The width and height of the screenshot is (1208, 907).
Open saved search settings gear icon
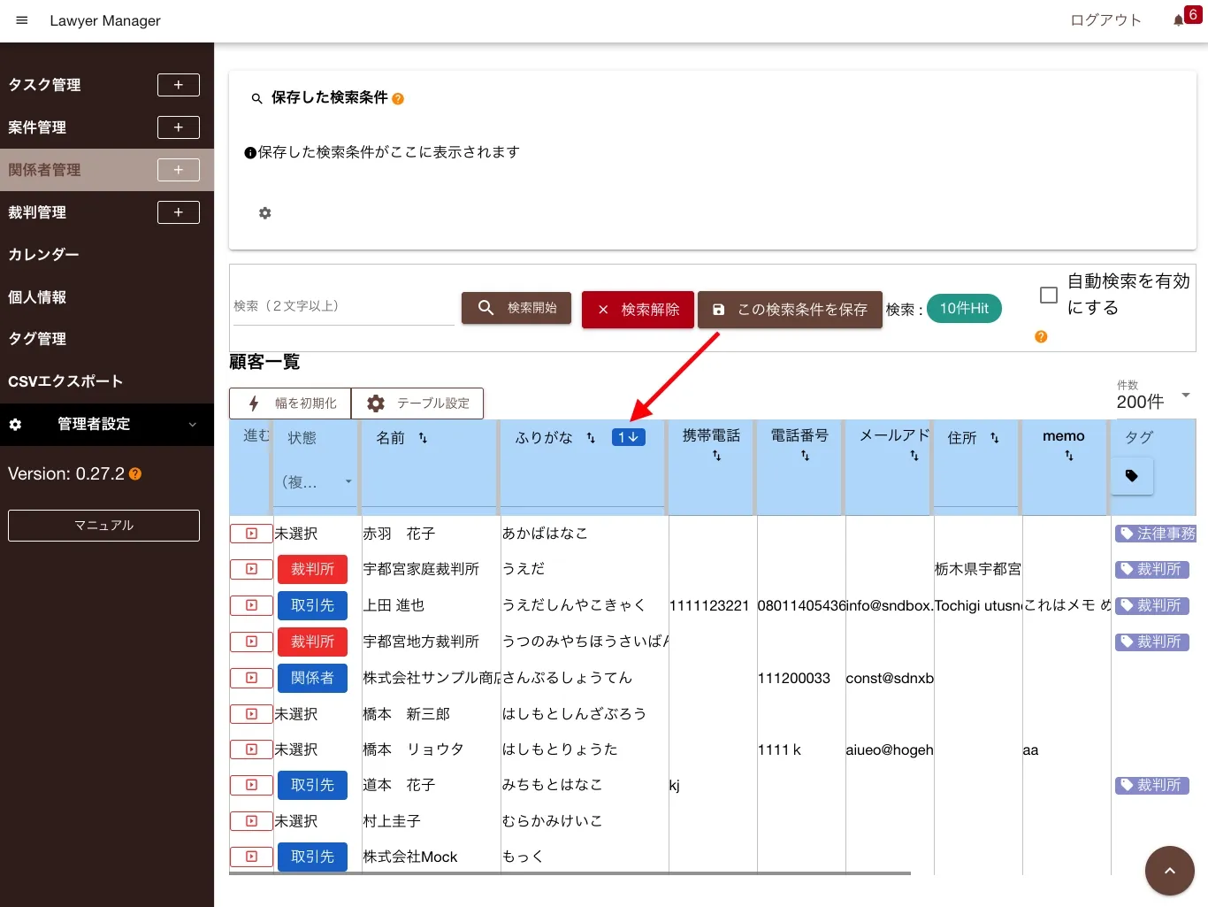tap(264, 213)
